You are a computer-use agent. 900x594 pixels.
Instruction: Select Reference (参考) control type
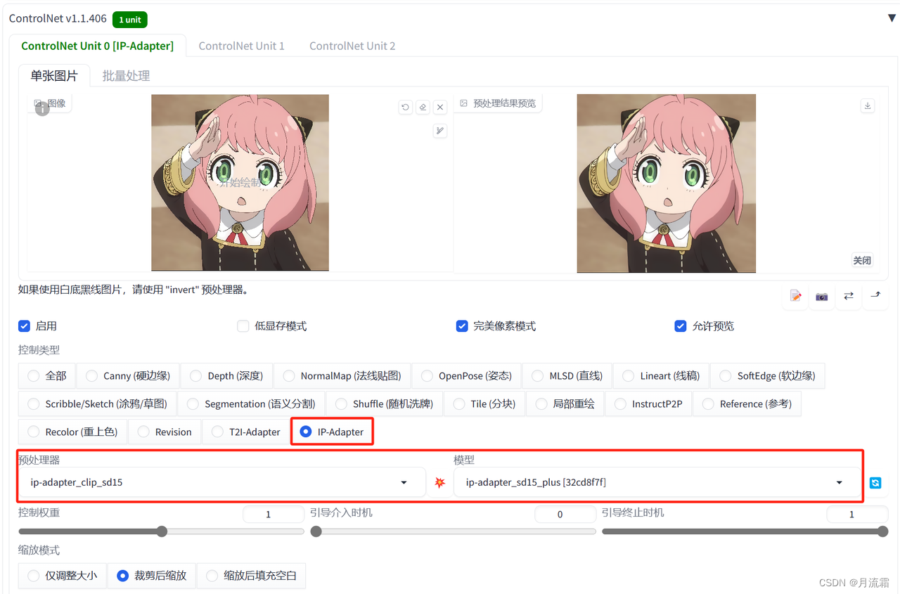pyautogui.click(x=747, y=404)
